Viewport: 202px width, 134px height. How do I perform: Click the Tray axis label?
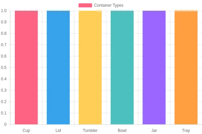pos(186,131)
